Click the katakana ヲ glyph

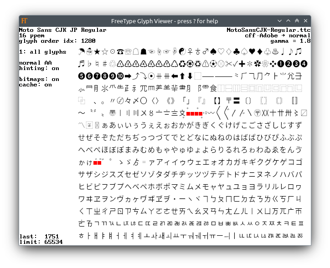(105, 199)
